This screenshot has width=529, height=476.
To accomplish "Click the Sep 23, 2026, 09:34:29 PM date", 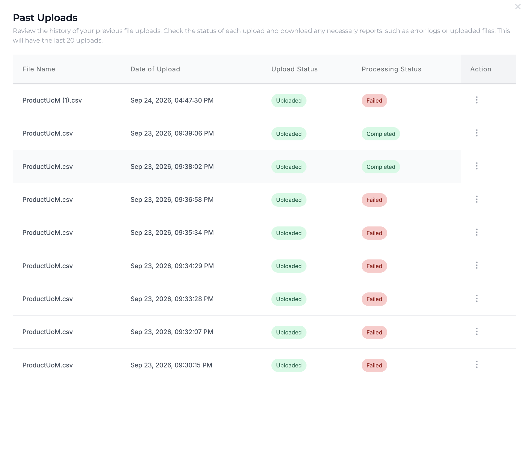I will pyautogui.click(x=172, y=266).
